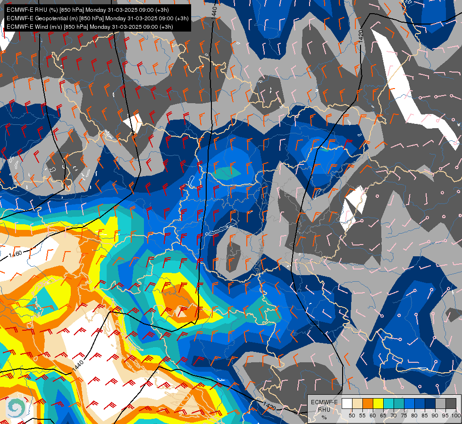This screenshot has height=424, width=462.
Task: Select the bright blue 75–80% legend swatch
Action: tap(409, 403)
